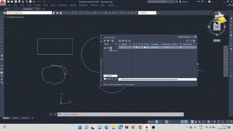Click the Save icon in Quick Access

tap(16, 1)
